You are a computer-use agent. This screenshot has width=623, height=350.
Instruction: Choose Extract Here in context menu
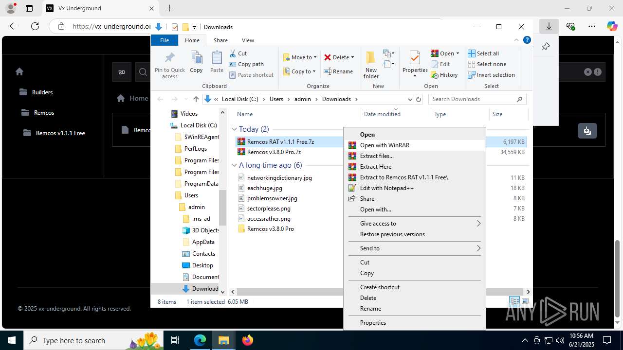tap(415, 167)
